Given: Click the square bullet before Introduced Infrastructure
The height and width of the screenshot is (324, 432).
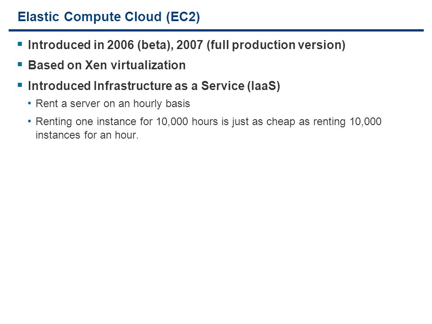Looking at the screenshot, I should click(20, 85).
